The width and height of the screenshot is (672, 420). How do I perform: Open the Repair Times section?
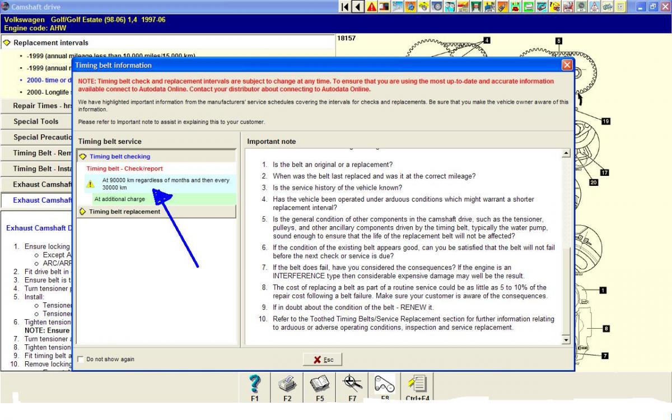click(x=36, y=106)
